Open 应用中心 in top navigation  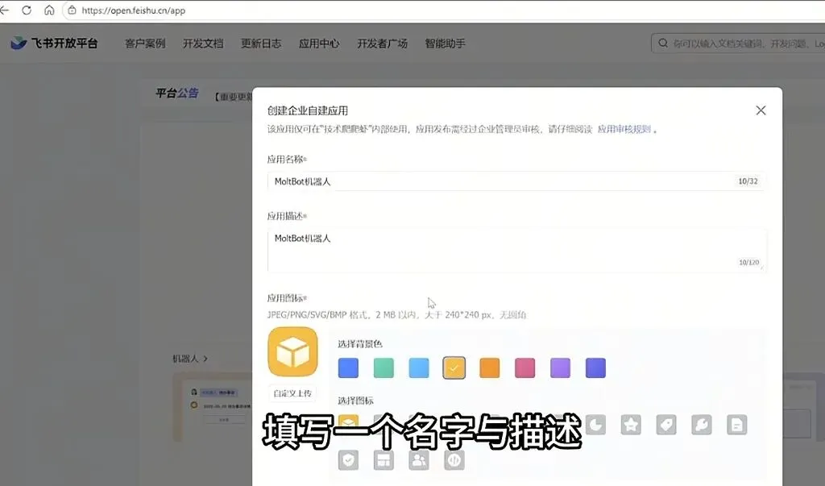pos(319,44)
